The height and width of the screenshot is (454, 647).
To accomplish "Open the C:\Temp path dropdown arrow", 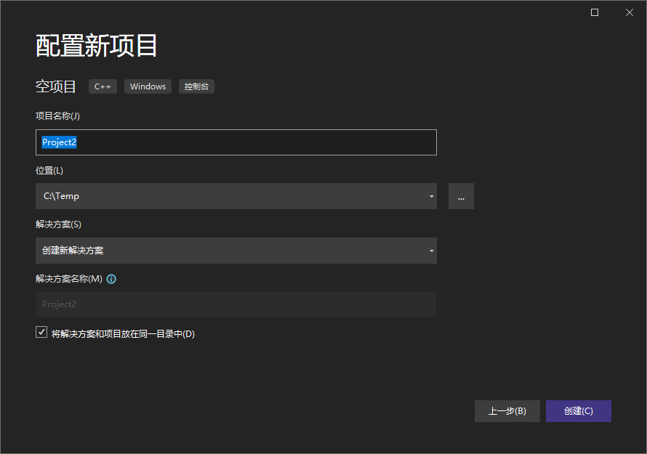I will [431, 196].
